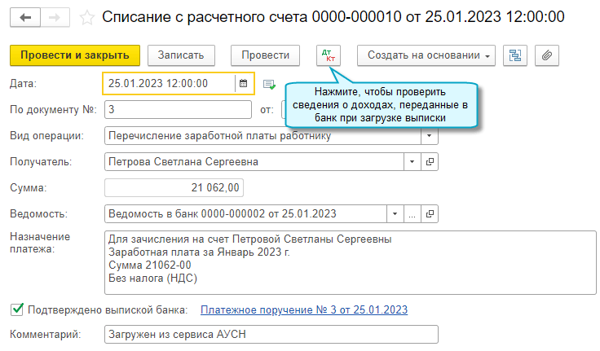This screenshot has width=600, height=351.
Task: Expand Получатель dropdown list
Action: click(x=412, y=161)
